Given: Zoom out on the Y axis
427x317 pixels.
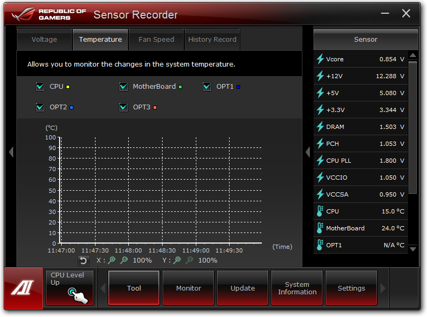Looking at the screenshot, I should pyautogui.click(x=189, y=260).
